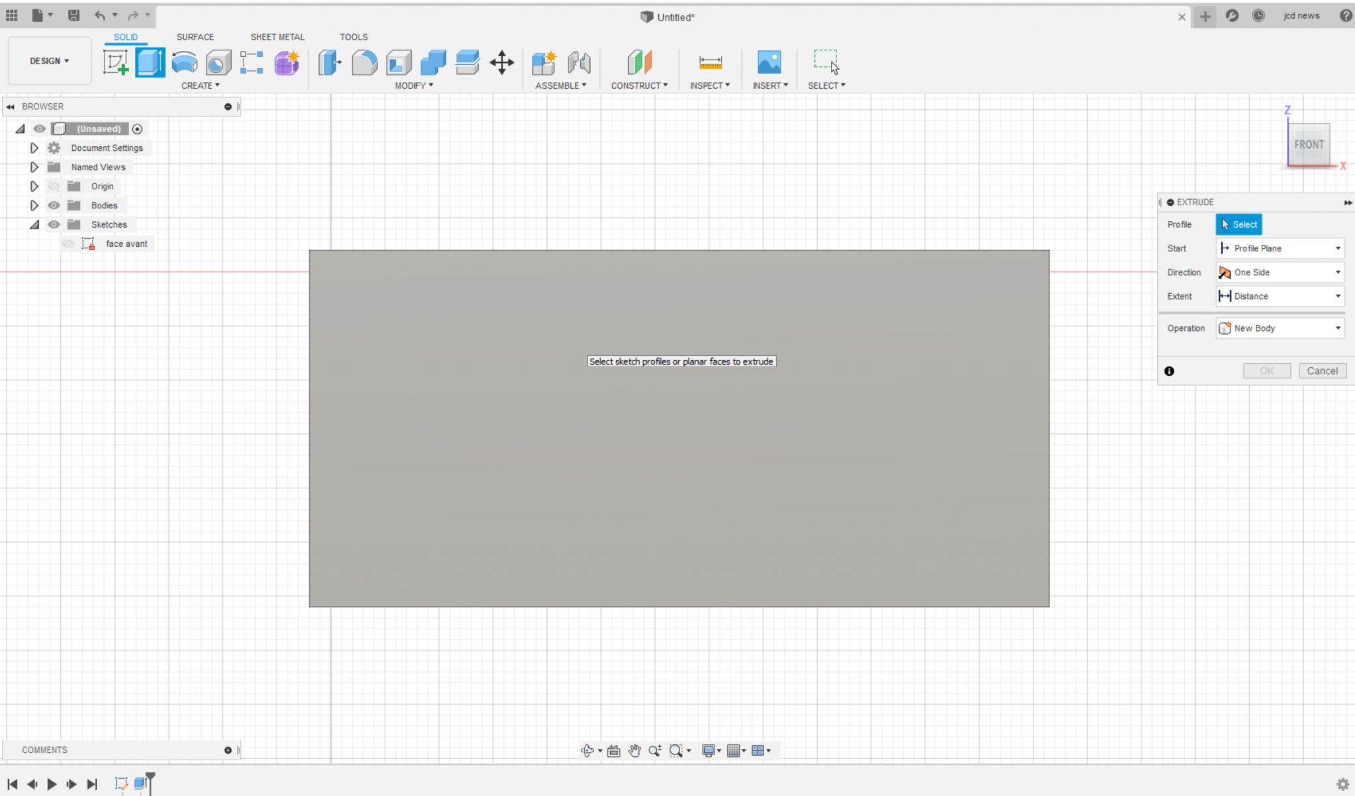Click the FRONT face of view cube
Screen dimensions: 1355x796
(x=1309, y=144)
